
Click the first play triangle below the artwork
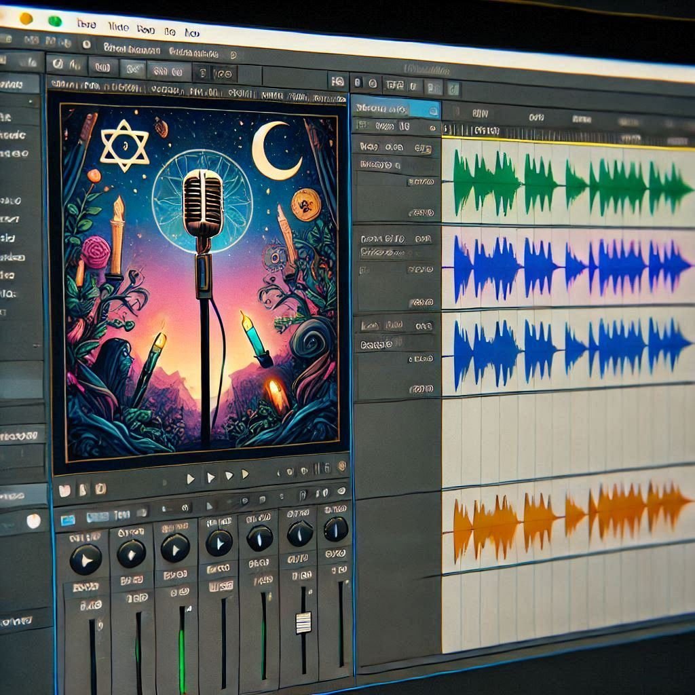coord(191,478)
